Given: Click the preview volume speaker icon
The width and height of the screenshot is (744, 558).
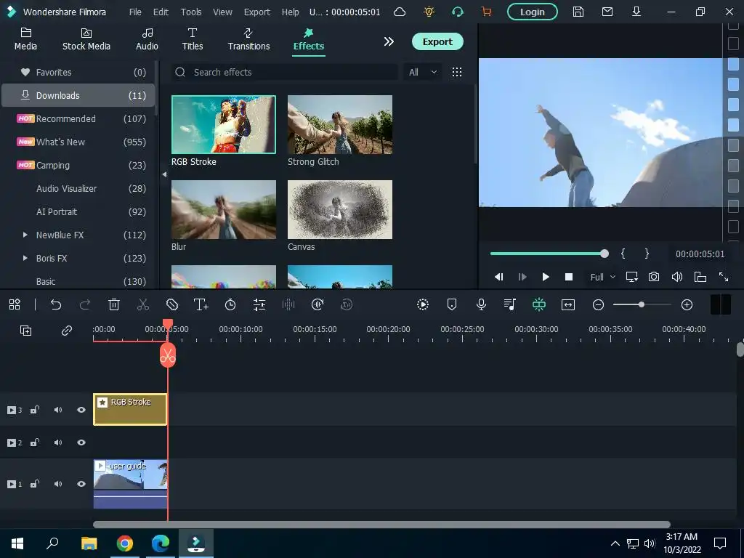Looking at the screenshot, I should point(677,277).
